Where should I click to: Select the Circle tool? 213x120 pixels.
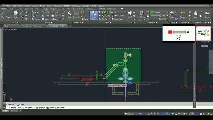[x=16, y=15]
